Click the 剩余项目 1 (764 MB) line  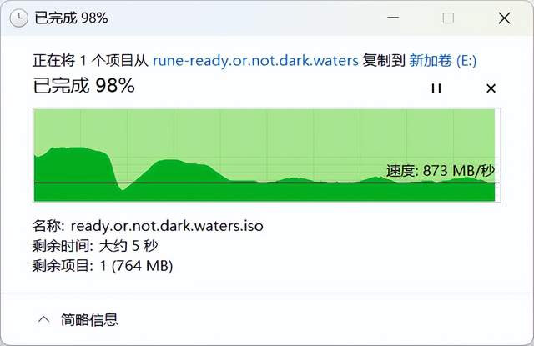[103, 266]
